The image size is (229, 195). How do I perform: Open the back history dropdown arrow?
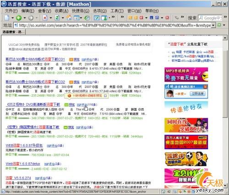[24, 18]
